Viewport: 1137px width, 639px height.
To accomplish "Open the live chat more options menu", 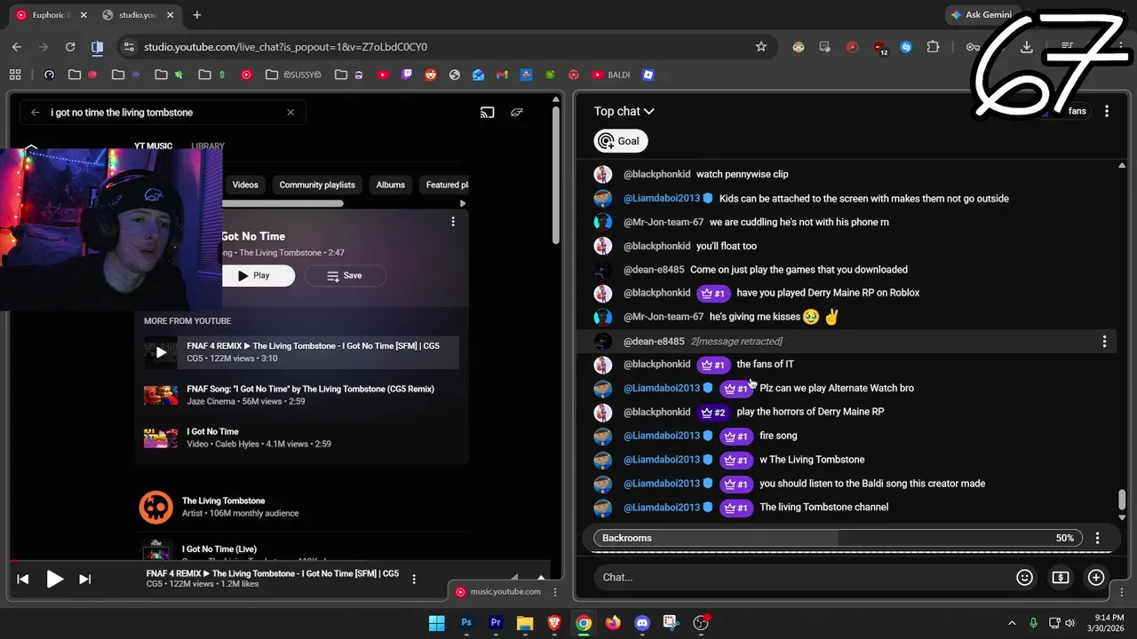I will coord(1107,111).
